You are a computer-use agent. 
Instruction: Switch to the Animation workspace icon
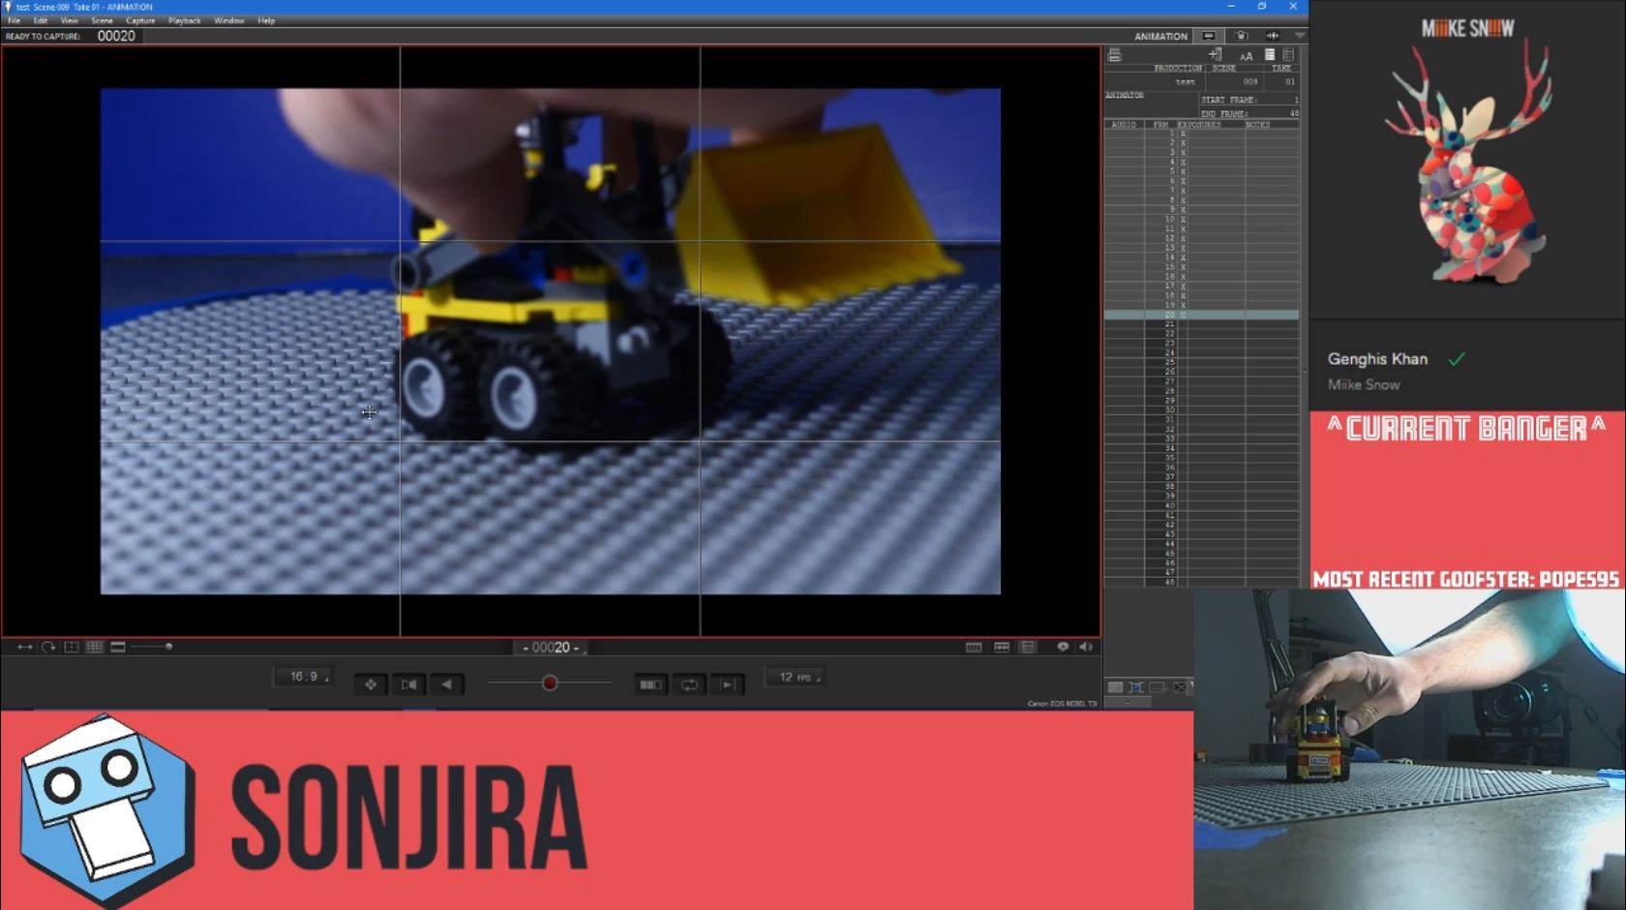1209,36
